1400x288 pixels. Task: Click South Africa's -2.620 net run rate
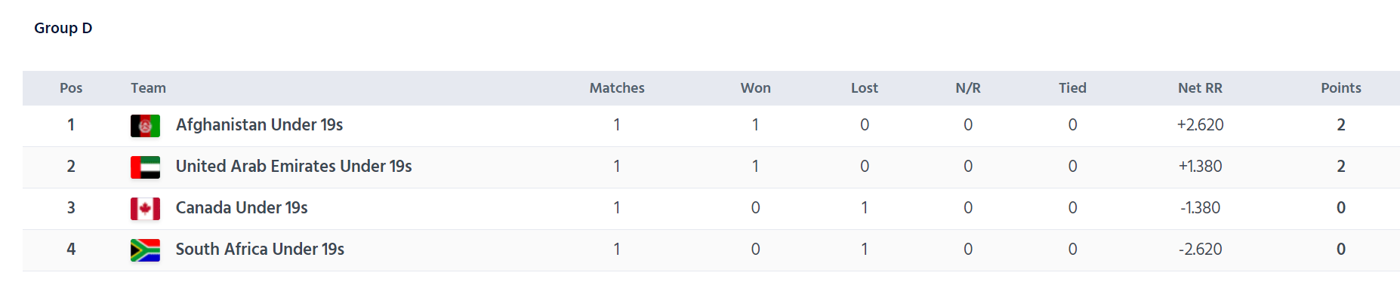(x=1200, y=250)
